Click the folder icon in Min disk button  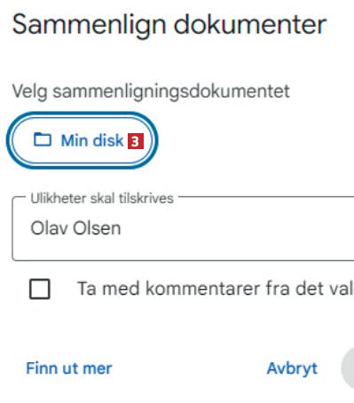tap(43, 139)
